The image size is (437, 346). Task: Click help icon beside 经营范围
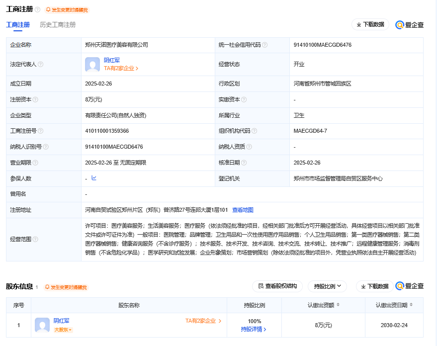(x=35, y=239)
